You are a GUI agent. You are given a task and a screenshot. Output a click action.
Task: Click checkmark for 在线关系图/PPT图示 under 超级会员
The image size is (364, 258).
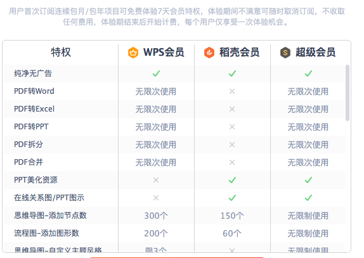[308, 198]
